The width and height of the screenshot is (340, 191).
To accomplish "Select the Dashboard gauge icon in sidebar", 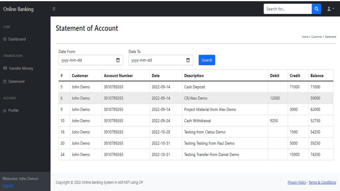I will coord(5,39).
